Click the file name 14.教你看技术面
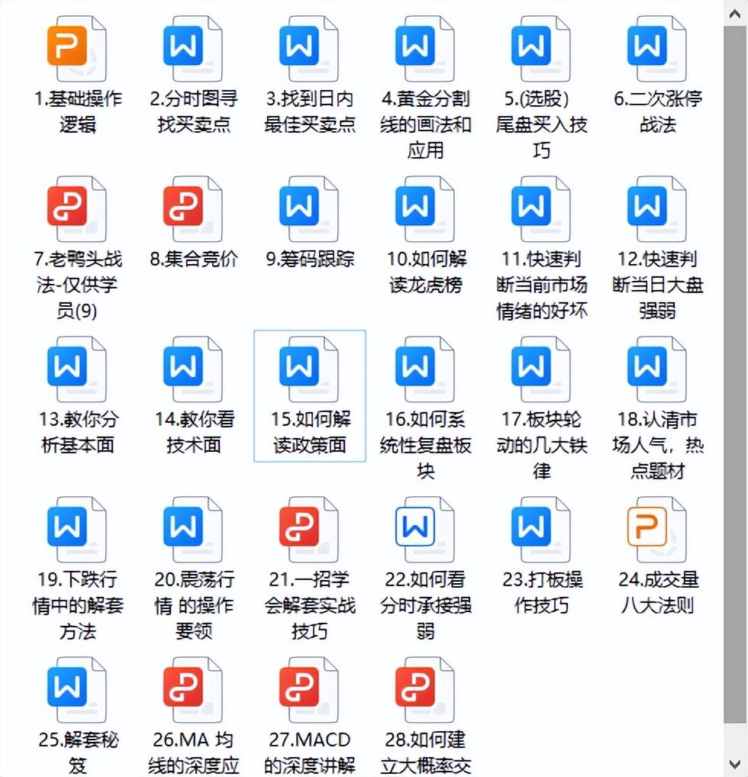Screen dimensions: 748x777 pyautogui.click(x=195, y=432)
